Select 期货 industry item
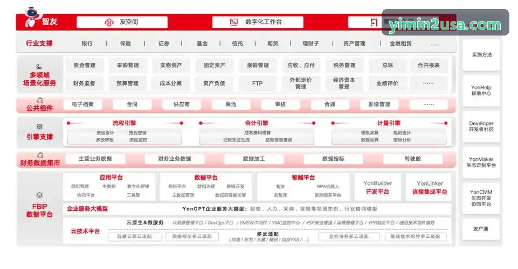This screenshot has width=518, height=269. (x=273, y=44)
